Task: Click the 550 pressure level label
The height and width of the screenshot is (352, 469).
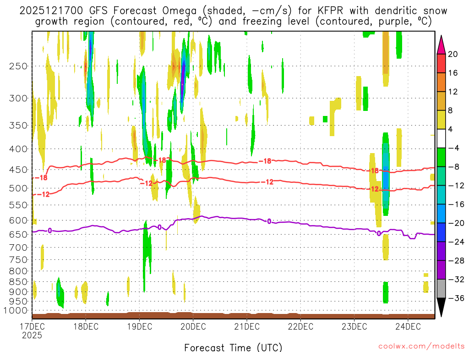Action: pos(18,205)
